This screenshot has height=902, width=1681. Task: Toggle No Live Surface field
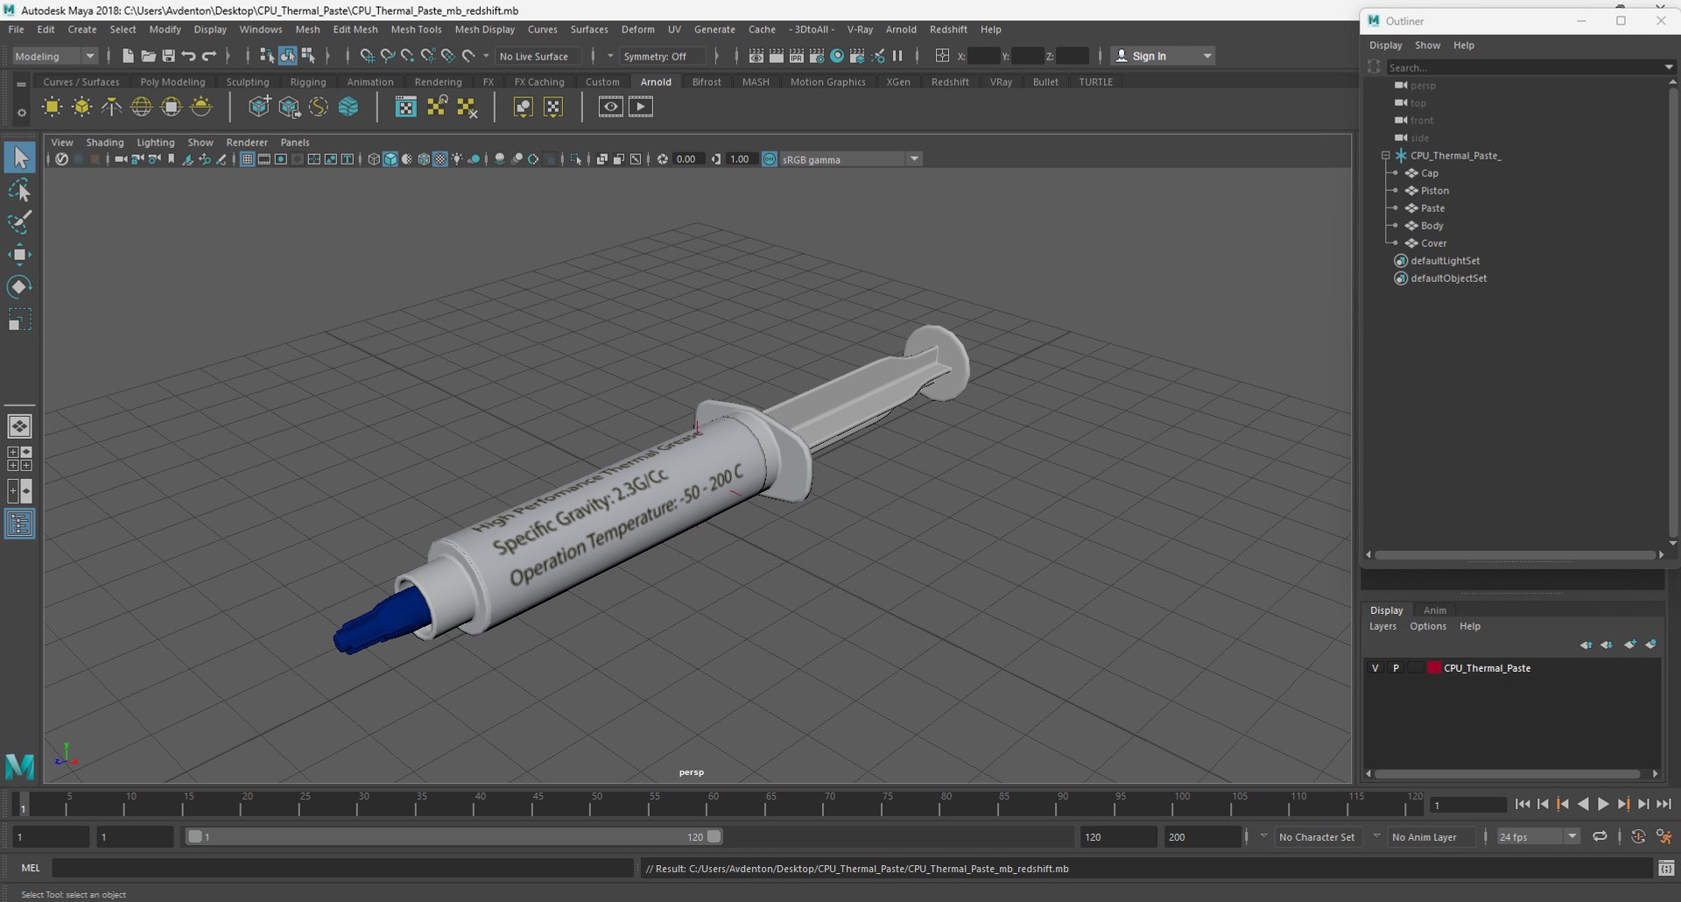point(537,56)
